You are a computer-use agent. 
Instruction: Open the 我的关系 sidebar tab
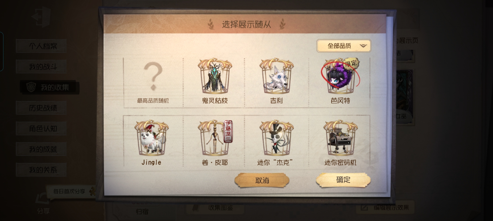coord(43,170)
